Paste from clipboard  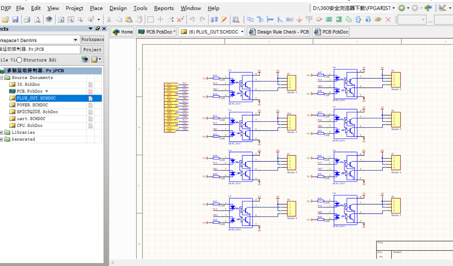pos(129,19)
